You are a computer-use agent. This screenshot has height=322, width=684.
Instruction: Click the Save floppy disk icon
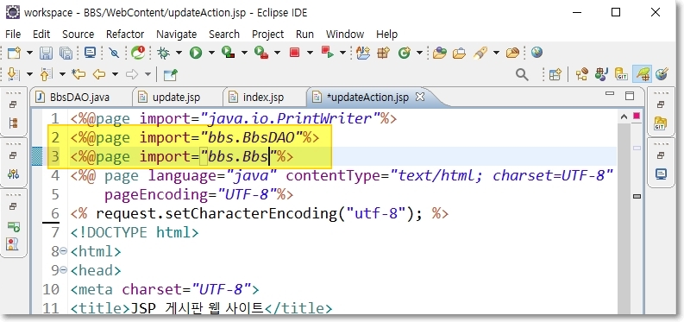pos(46,53)
